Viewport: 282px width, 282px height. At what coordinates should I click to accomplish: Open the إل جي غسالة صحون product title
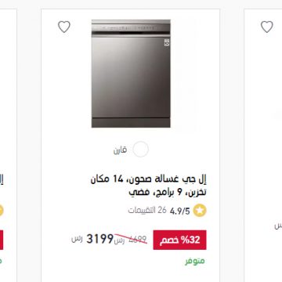point(149,186)
